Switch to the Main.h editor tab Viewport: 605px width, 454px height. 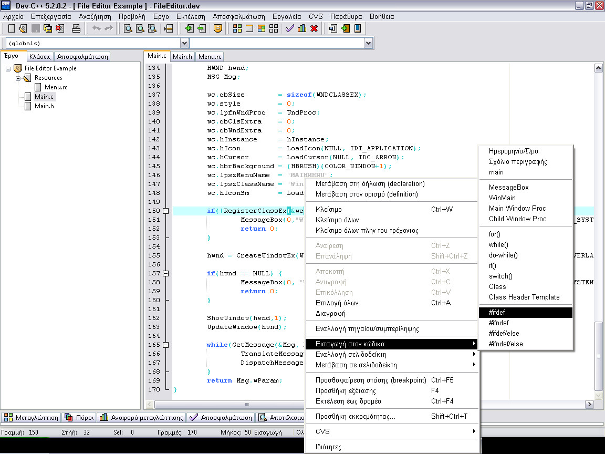182,56
